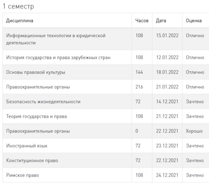Open the Римское право entry
209x184 pixels.
(x=23, y=175)
